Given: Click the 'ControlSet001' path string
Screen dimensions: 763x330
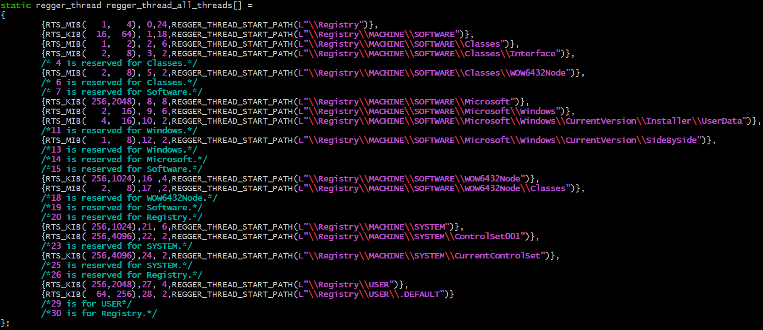Looking at the screenshot, I should point(487,236).
